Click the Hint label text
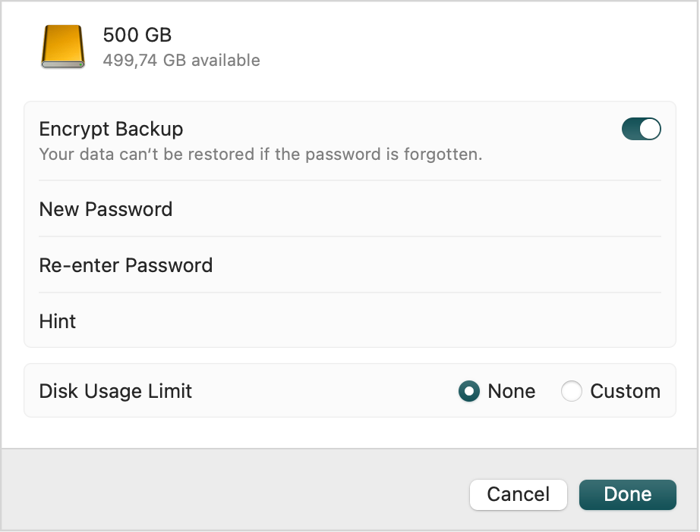The image size is (700, 532). [x=58, y=321]
